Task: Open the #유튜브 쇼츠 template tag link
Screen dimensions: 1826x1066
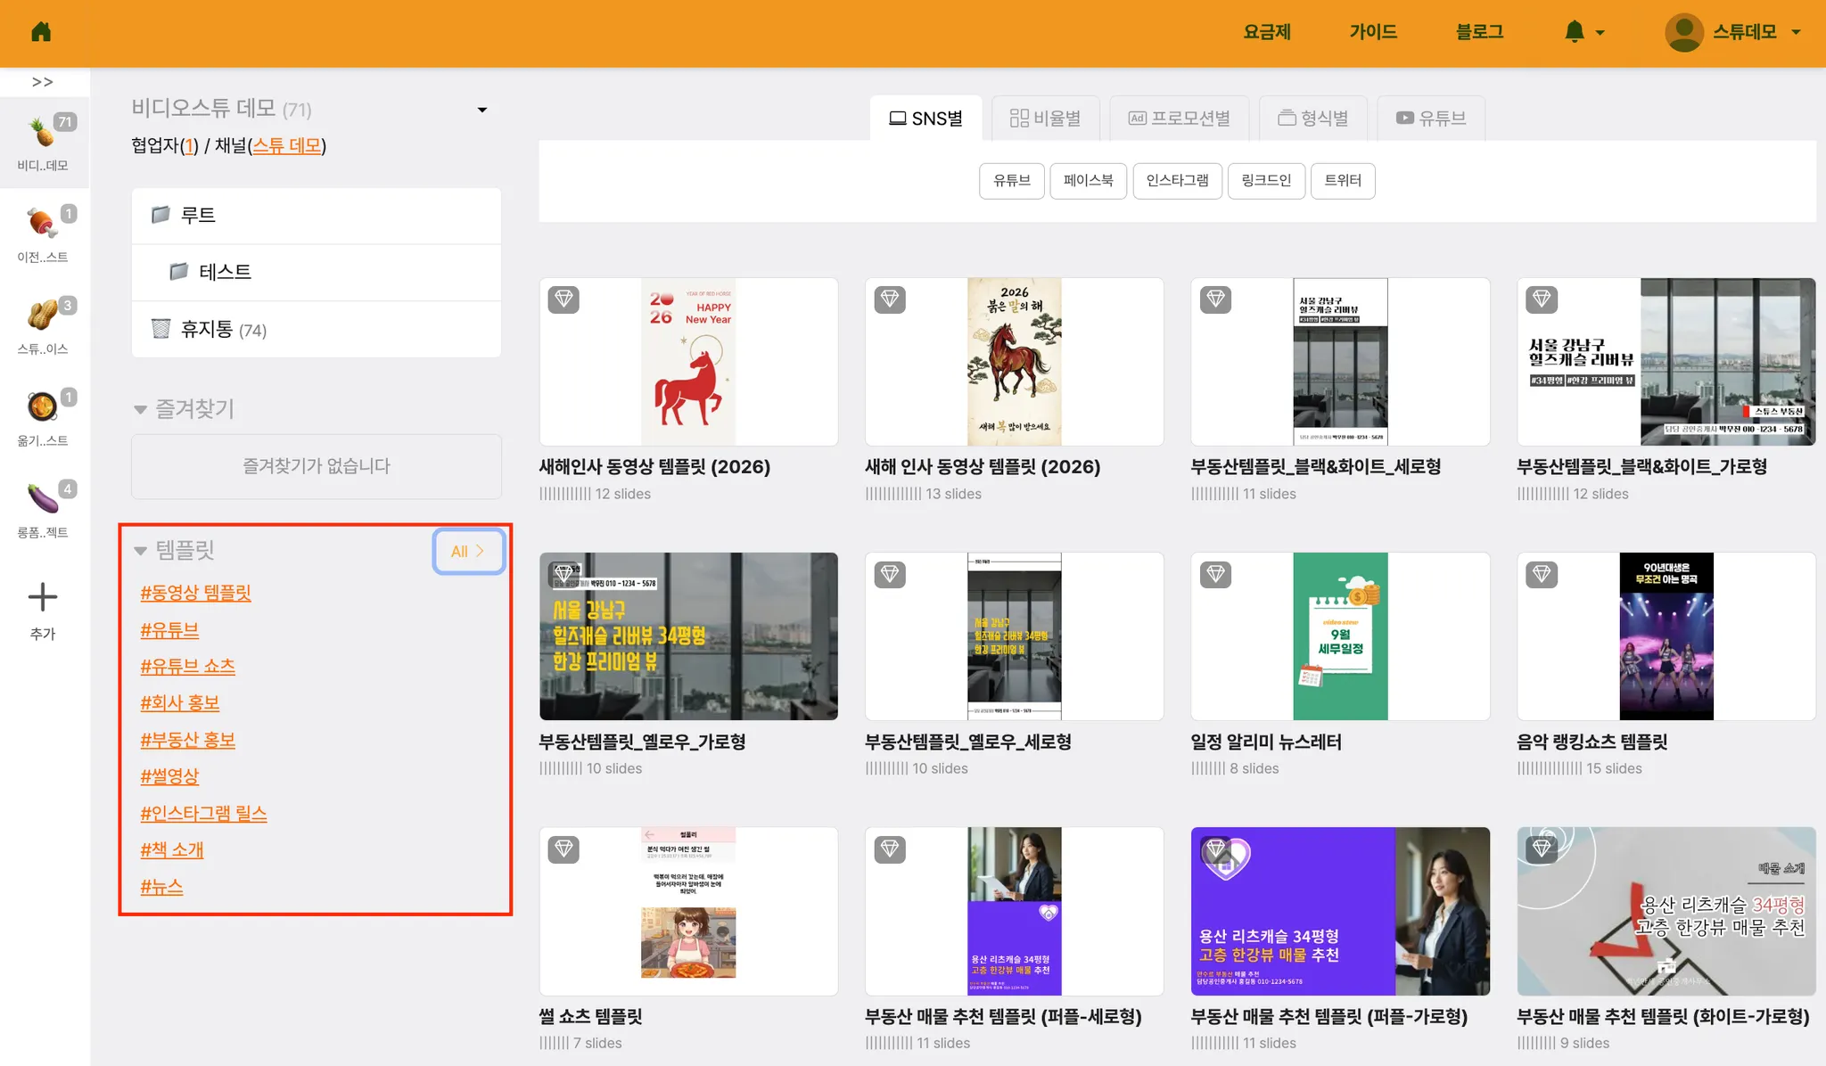Action: click(x=188, y=666)
